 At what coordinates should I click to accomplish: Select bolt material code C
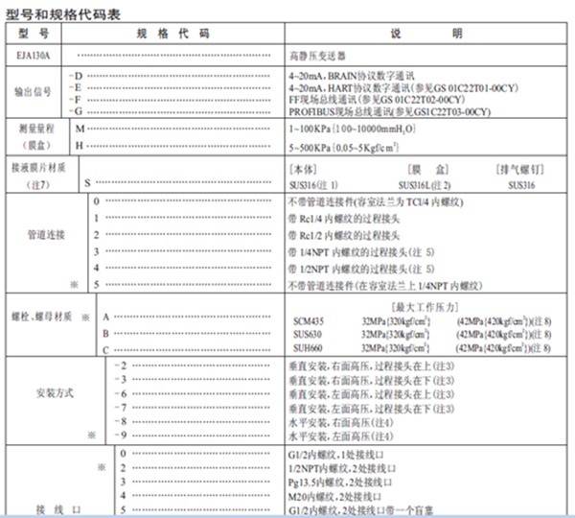pyautogui.click(x=105, y=350)
